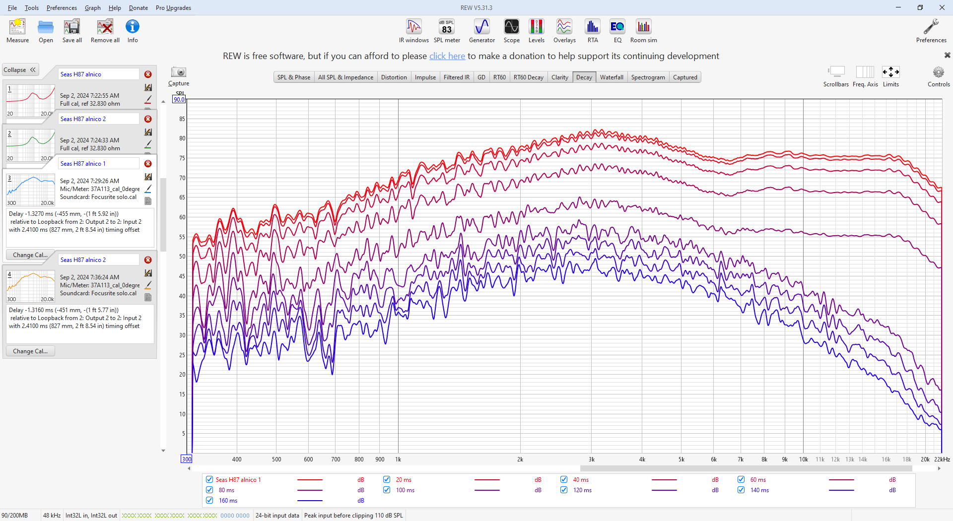Open graph Limits settings
Image resolution: width=953 pixels, height=521 pixels.
tap(891, 76)
